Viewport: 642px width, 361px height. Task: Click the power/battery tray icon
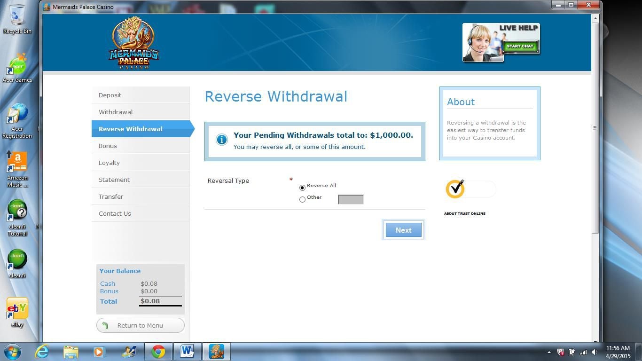coord(572,352)
